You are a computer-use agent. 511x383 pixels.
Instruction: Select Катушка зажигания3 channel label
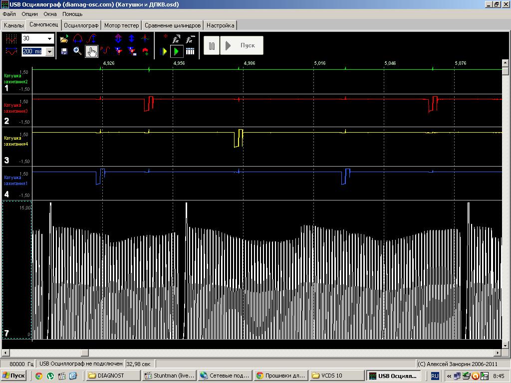click(x=16, y=108)
